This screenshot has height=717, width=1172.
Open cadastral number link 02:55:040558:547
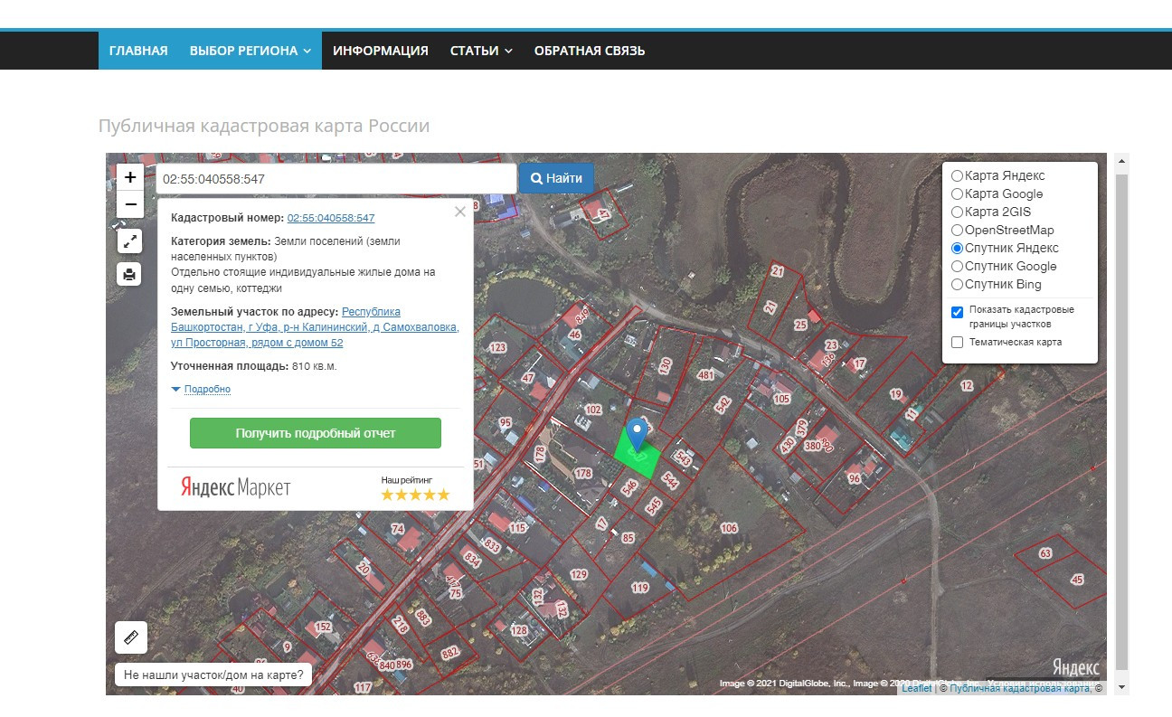[331, 218]
